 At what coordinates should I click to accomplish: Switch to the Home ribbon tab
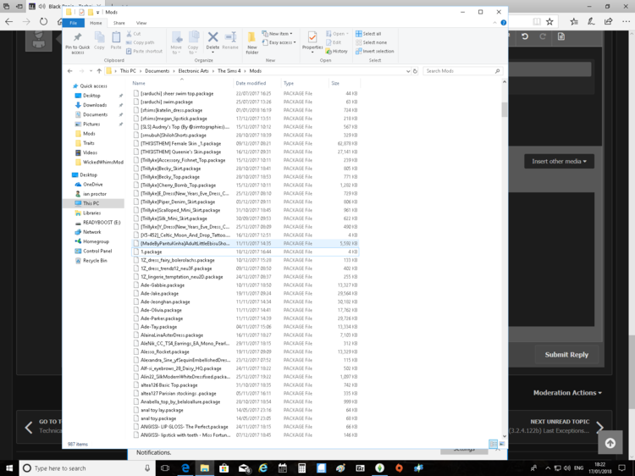(x=96, y=23)
